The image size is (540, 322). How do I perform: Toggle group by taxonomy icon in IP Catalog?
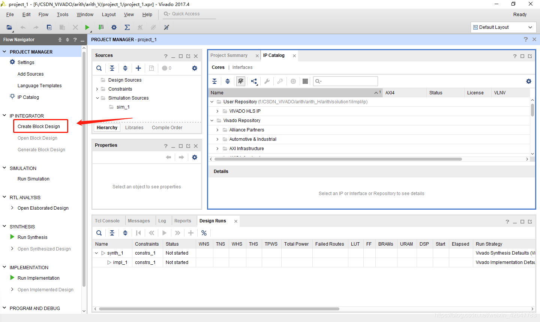241,81
